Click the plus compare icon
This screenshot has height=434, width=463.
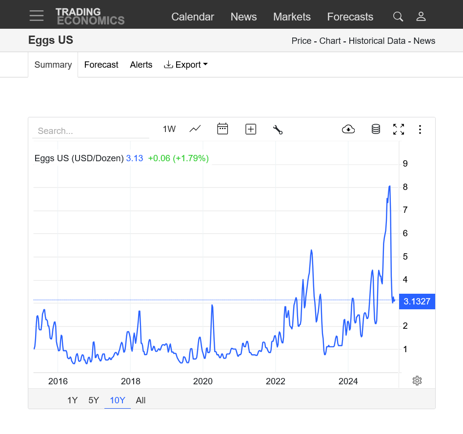coord(251,129)
